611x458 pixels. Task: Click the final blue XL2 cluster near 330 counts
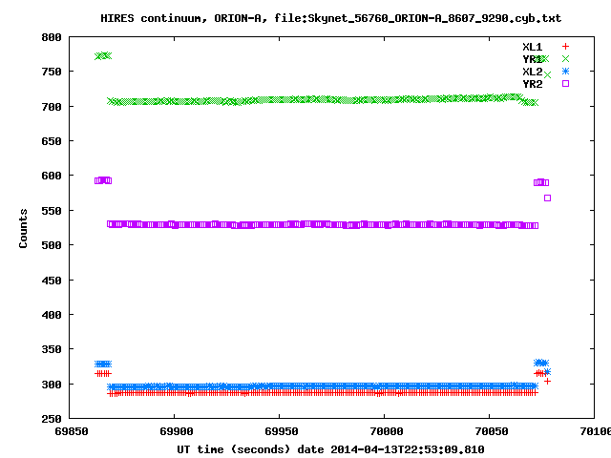point(541,363)
